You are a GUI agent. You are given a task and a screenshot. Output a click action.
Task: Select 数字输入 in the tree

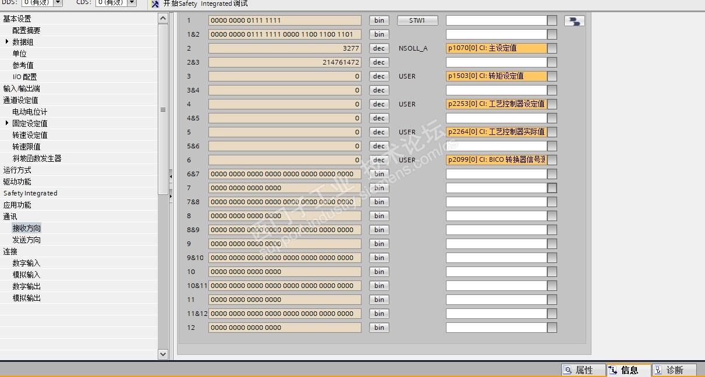[x=27, y=263]
